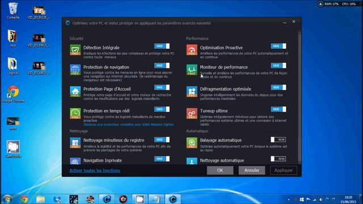Turn off Protection Page d'Accueil switch
Image resolution: width=363 pixels, height=204 pixels.
[162, 87]
